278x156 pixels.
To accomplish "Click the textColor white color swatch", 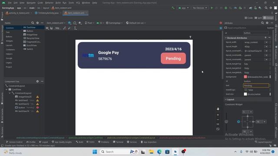I will 245,94.
